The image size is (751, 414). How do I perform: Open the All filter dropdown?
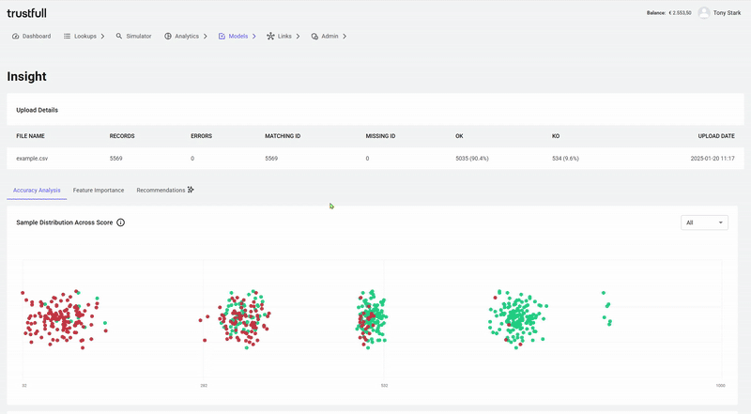tap(704, 222)
